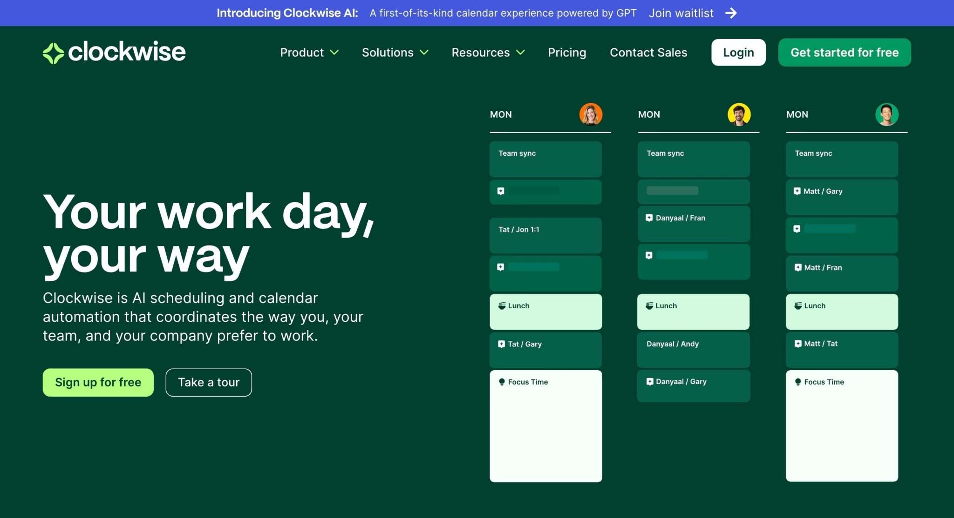Click the first calendar's woman avatar
Viewport: 954px width, 518px height.
pos(590,114)
